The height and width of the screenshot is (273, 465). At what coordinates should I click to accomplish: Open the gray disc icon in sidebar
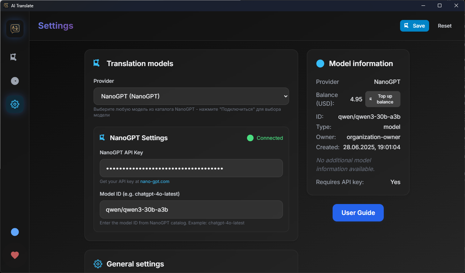15,81
